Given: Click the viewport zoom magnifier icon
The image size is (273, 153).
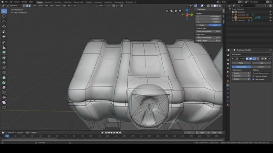Looking at the screenshot, I should pyautogui.click(x=180, y=11).
